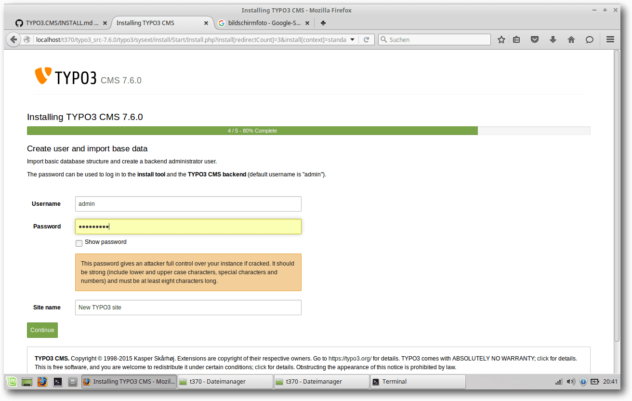Open Hello chat bubble icon

tap(590, 40)
